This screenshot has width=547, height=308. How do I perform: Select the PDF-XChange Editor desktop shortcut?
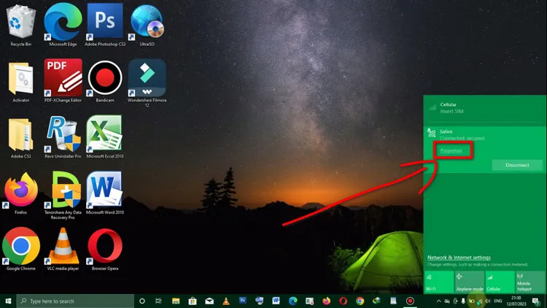pos(63,81)
